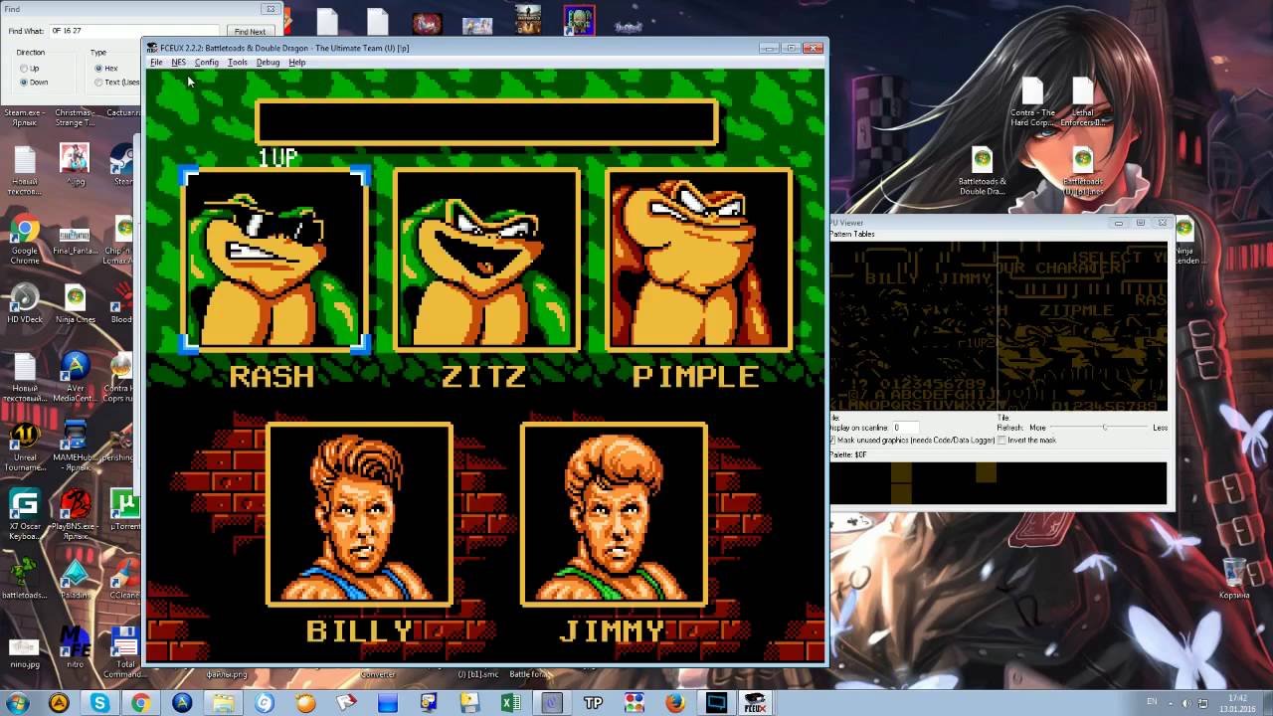1273x716 pixels.
Task: Click the Find What input field
Action: pos(133,31)
